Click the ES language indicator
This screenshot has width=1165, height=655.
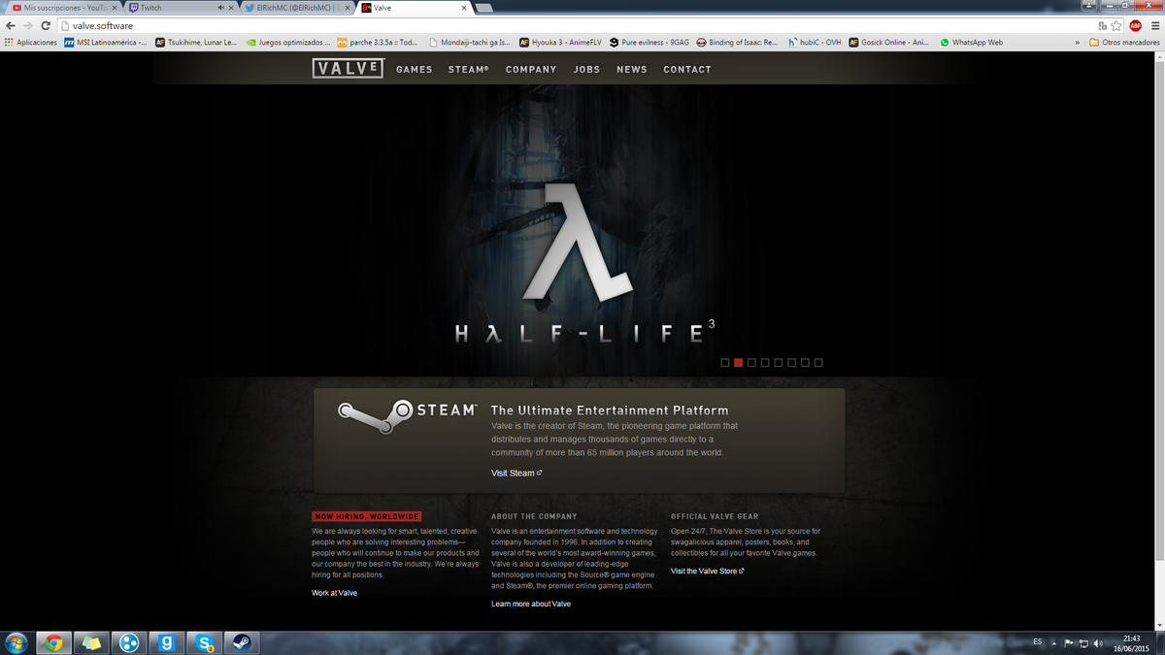pyautogui.click(x=1038, y=641)
